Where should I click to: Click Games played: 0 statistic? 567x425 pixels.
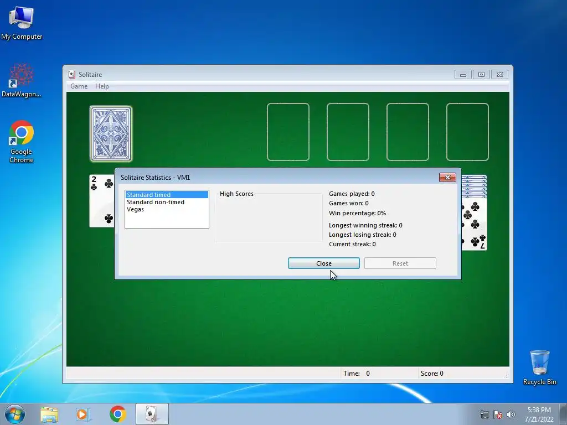(x=352, y=194)
